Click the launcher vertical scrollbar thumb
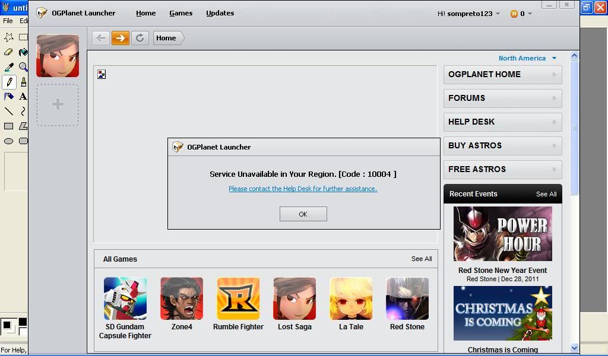 pos(574,128)
